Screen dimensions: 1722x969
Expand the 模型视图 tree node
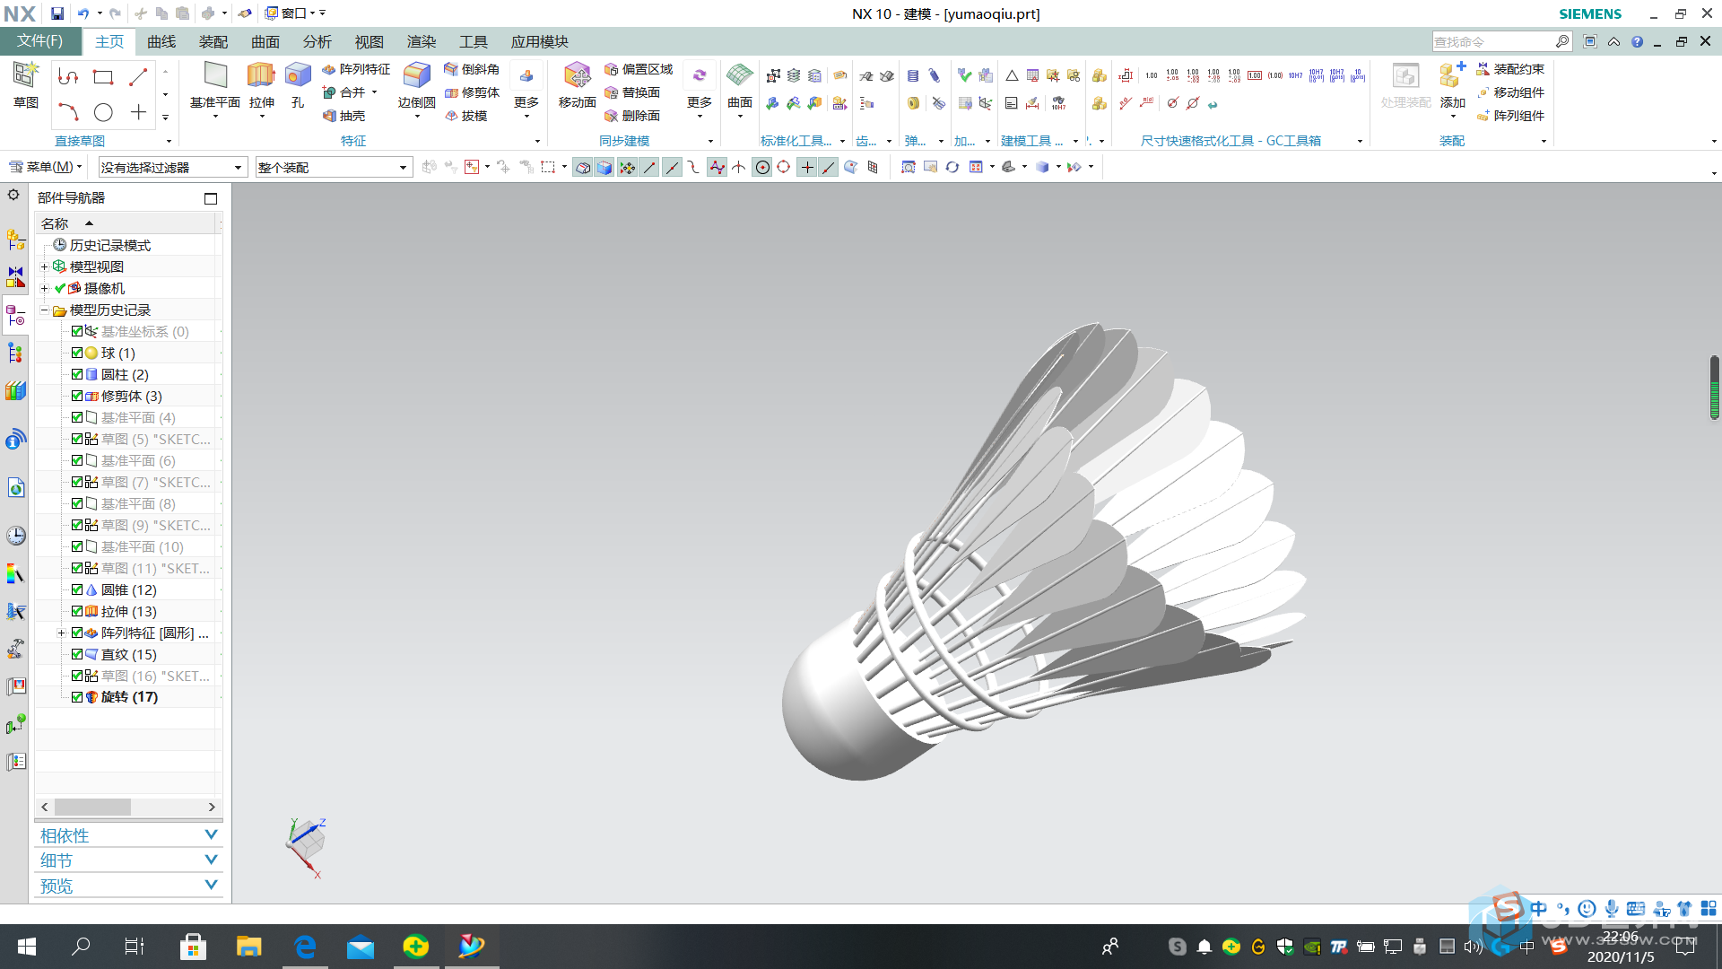tap(44, 266)
